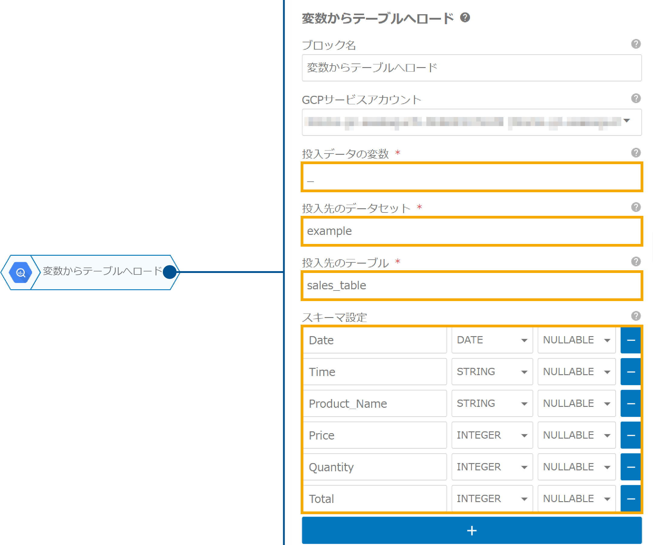The height and width of the screenshot is (545, 653).
Task: Open the mode dropdown for Price column
Action: click(x=577, y=436)
